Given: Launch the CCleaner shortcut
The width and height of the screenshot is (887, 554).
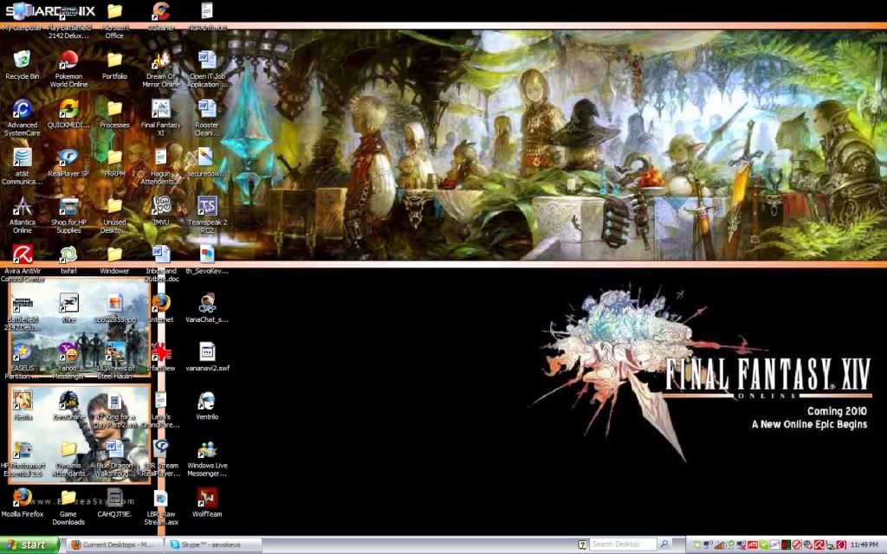Looking at the screenshot, I should tap(160, 11).
